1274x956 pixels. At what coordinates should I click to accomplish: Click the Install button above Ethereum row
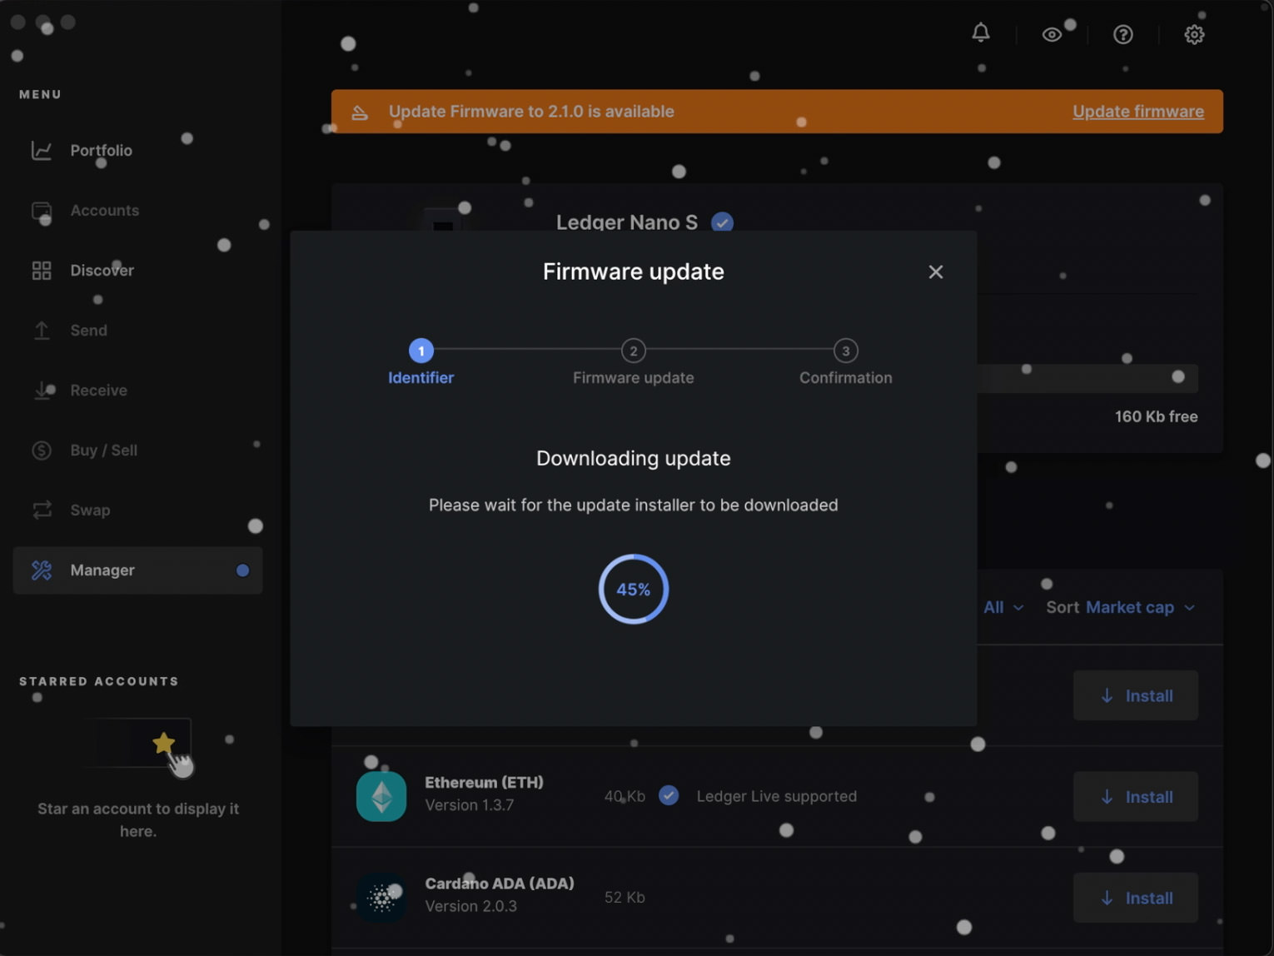[1136, 695]
